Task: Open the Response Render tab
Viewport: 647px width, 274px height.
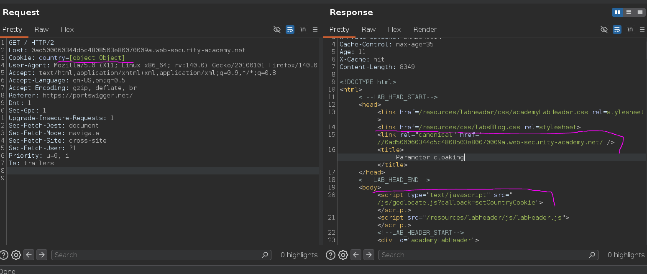Action: pos(425,29)
